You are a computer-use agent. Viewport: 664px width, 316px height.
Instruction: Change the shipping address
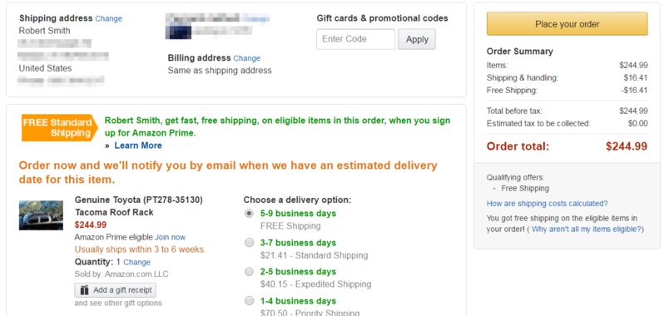coord(108,18)
